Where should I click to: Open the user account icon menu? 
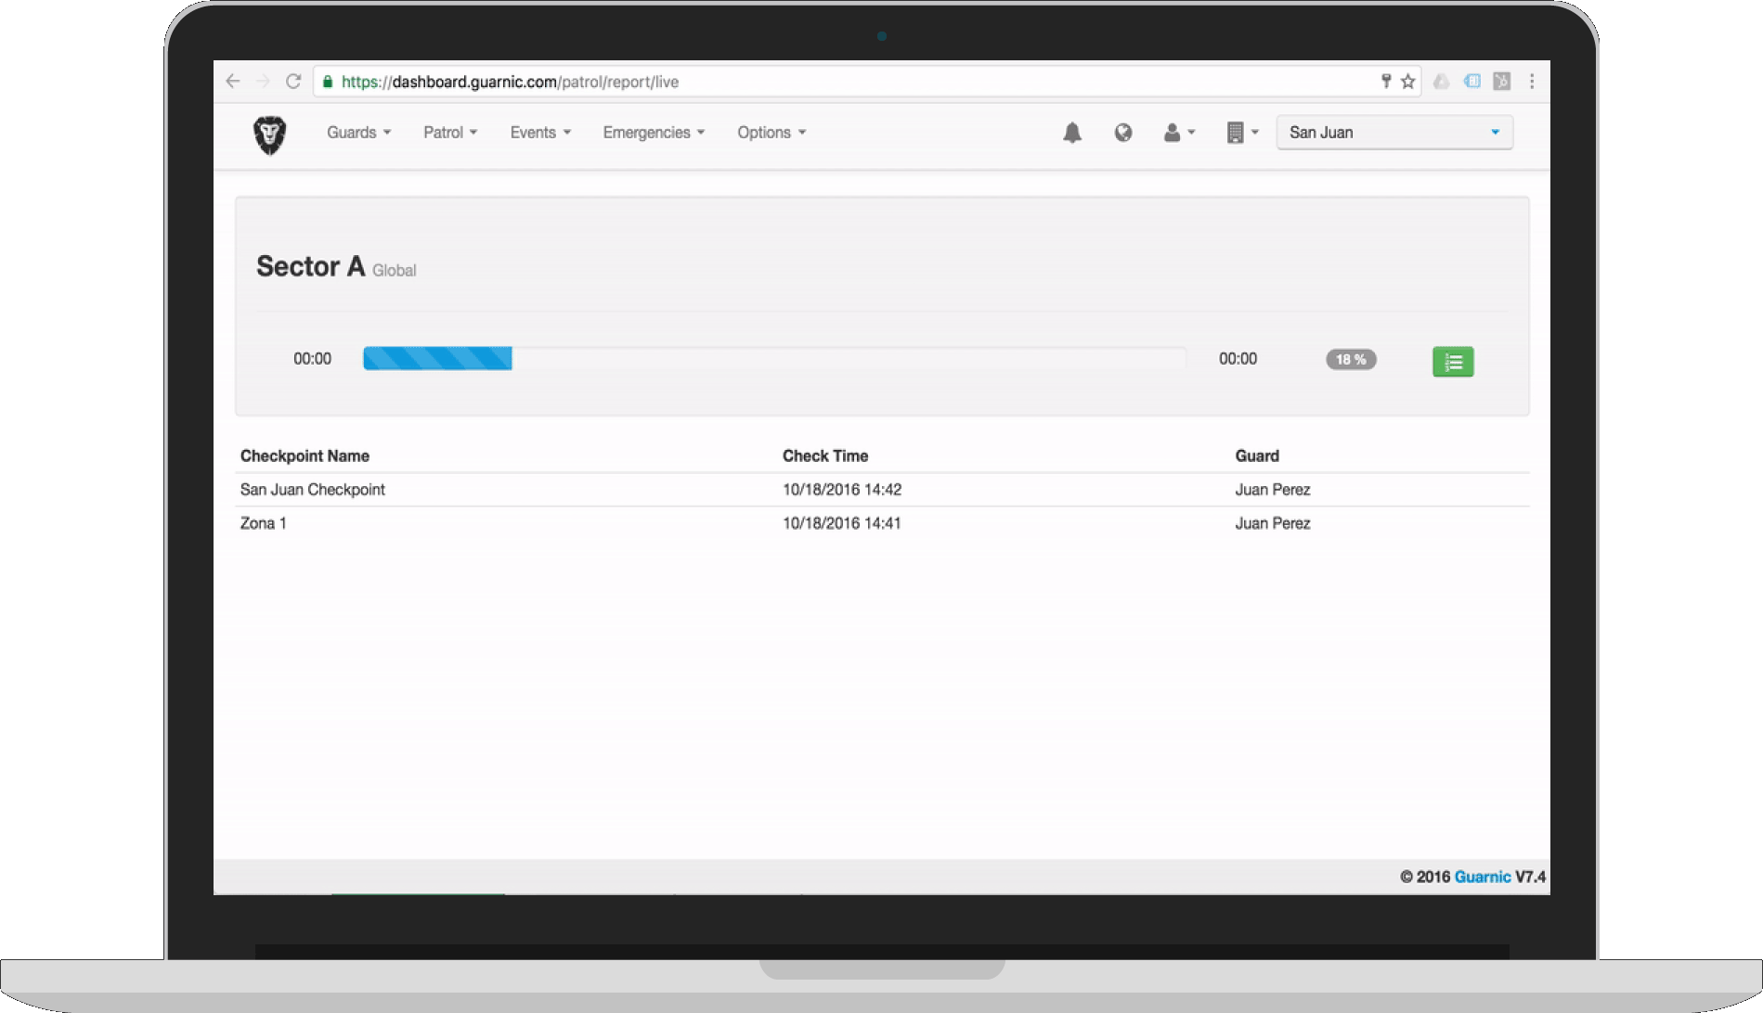[1178, 133]
